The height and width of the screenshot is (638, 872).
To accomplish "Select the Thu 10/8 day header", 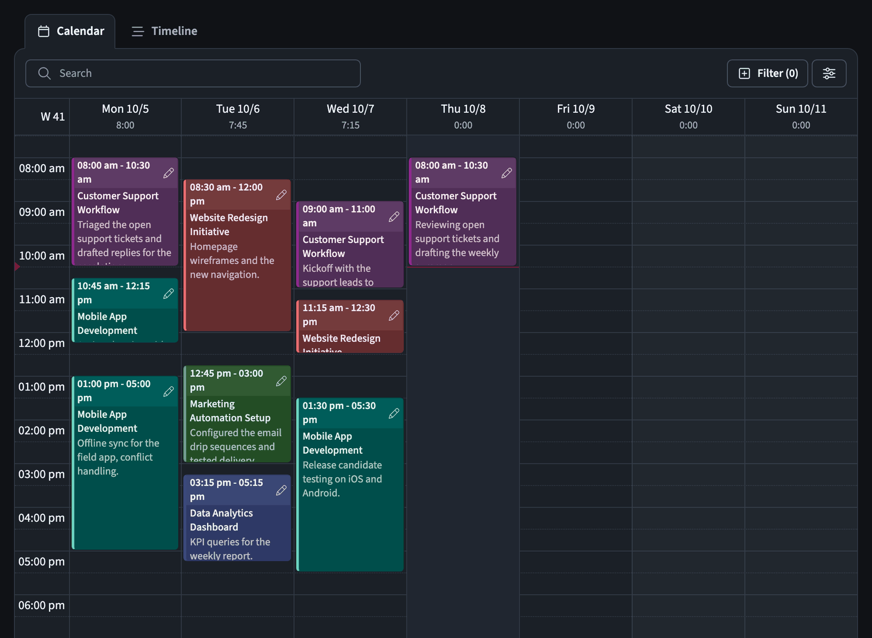I will (463, 116).
